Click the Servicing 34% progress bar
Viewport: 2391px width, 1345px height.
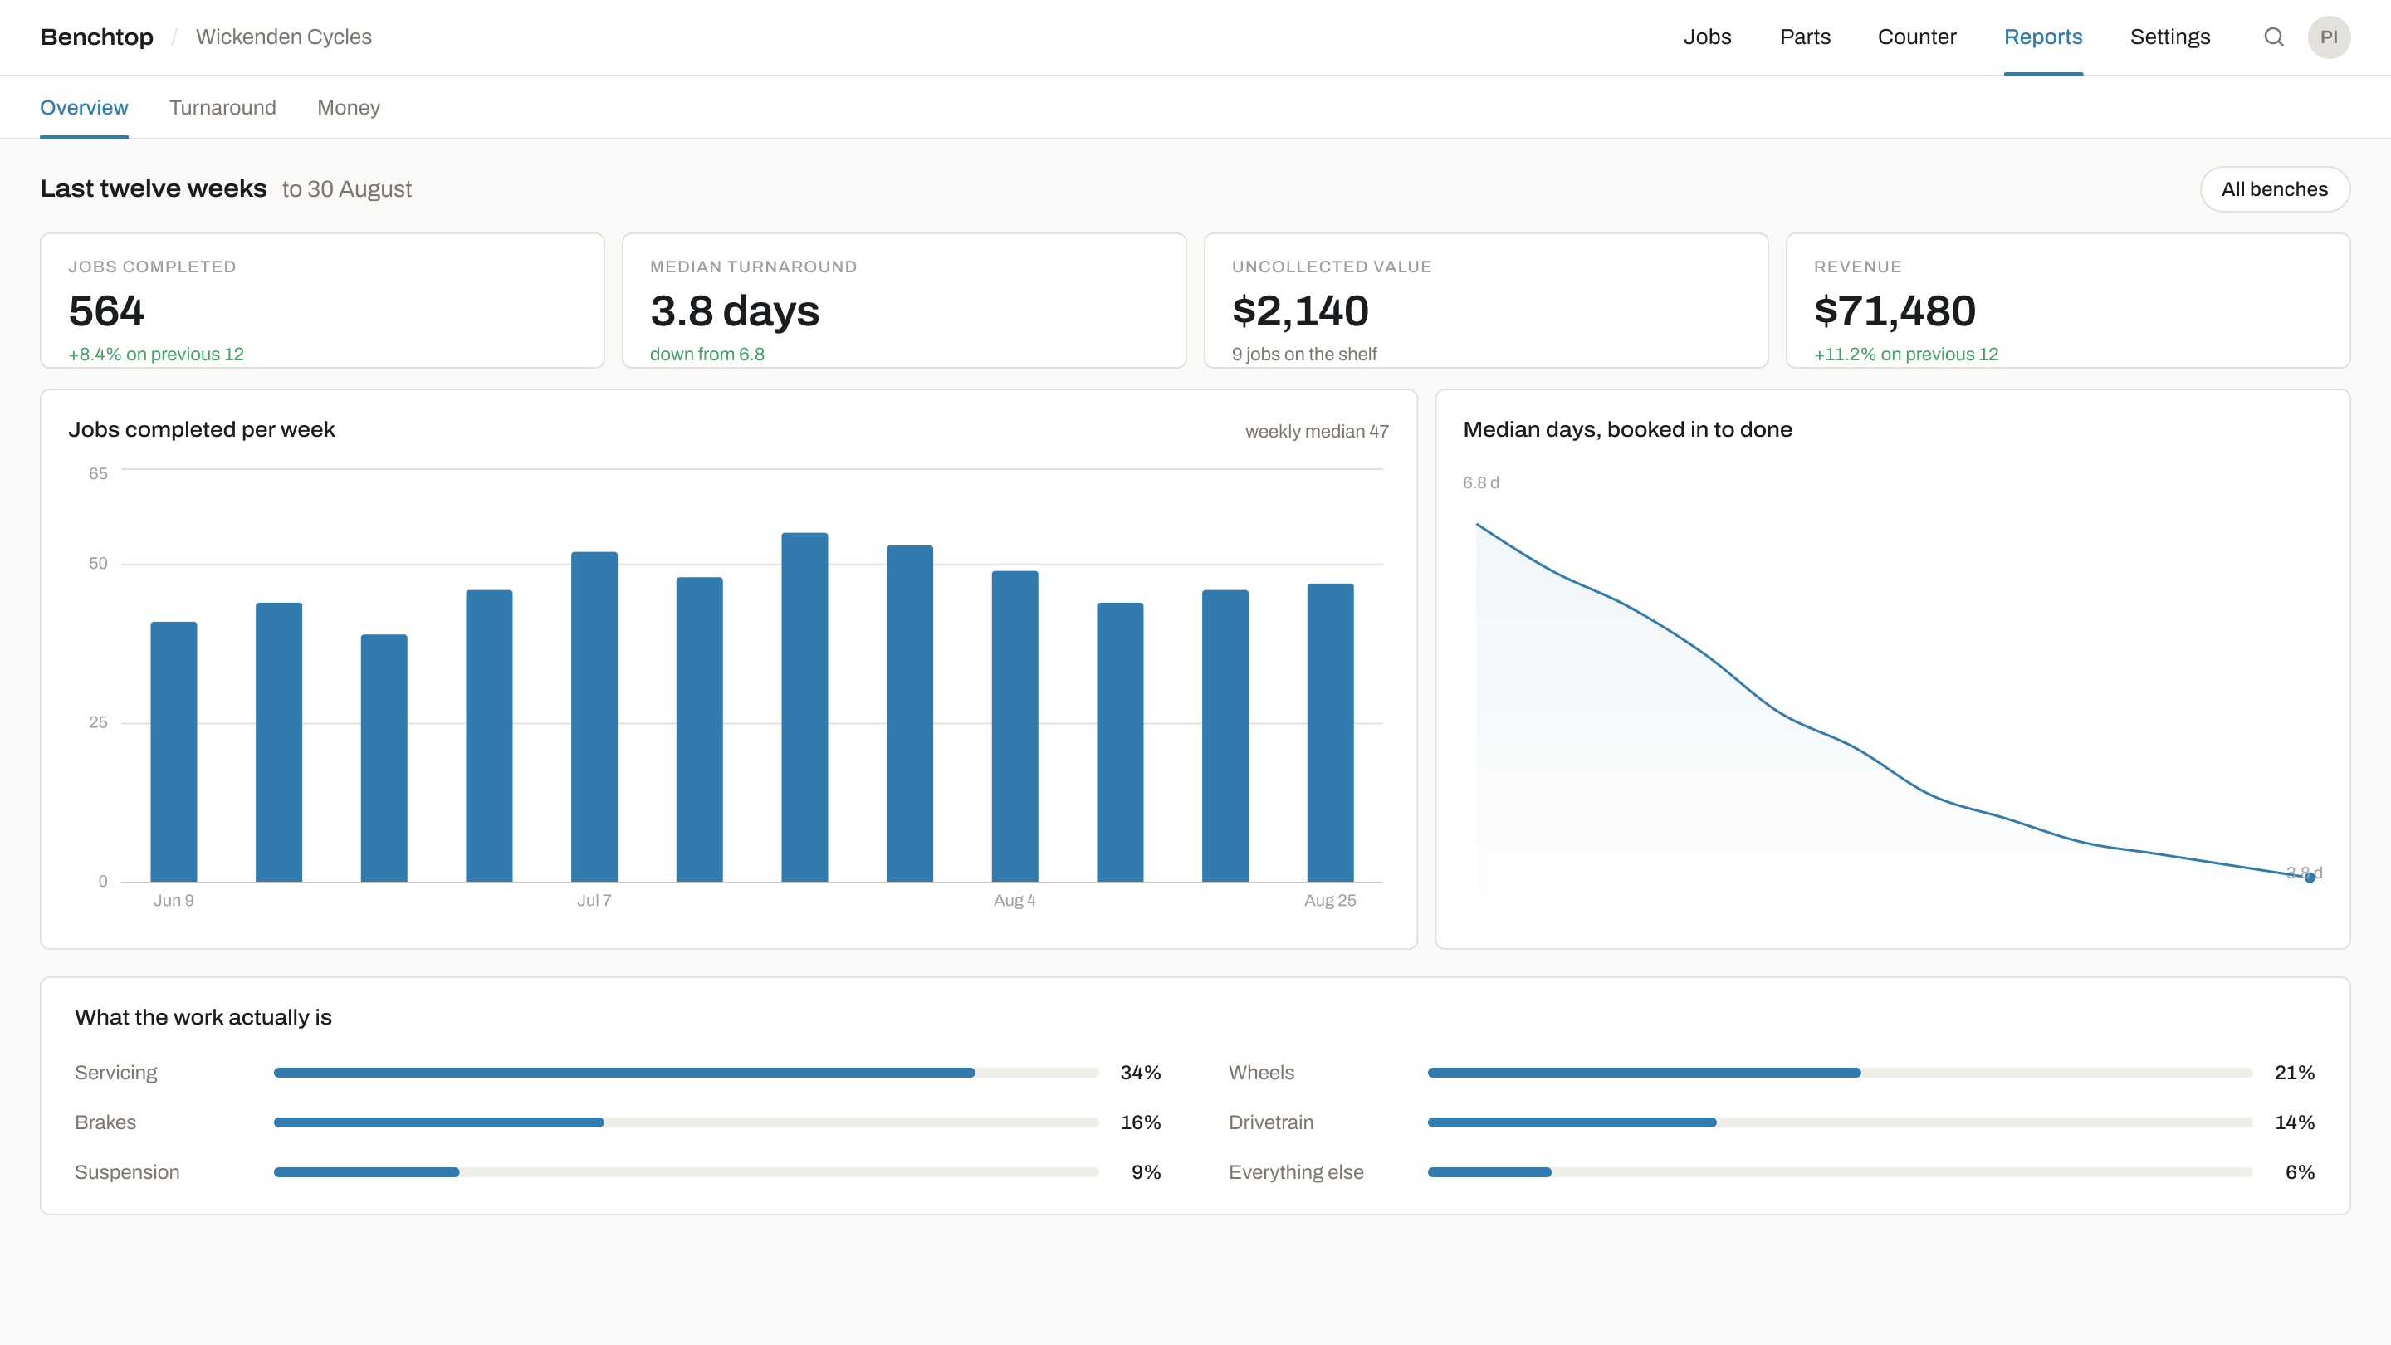(x=686, y=1072)
